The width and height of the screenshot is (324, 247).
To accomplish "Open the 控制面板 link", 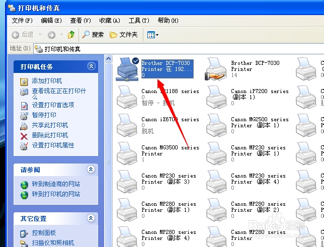I will (x=44, y=233).
